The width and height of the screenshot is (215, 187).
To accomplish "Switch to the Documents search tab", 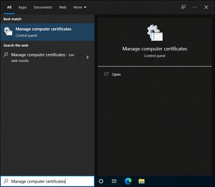I will point(43,7).
